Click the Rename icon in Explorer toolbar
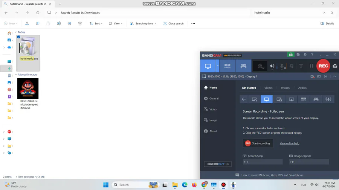Image resolution: width=339 pixels, height=190 pixels. point(59,24)
